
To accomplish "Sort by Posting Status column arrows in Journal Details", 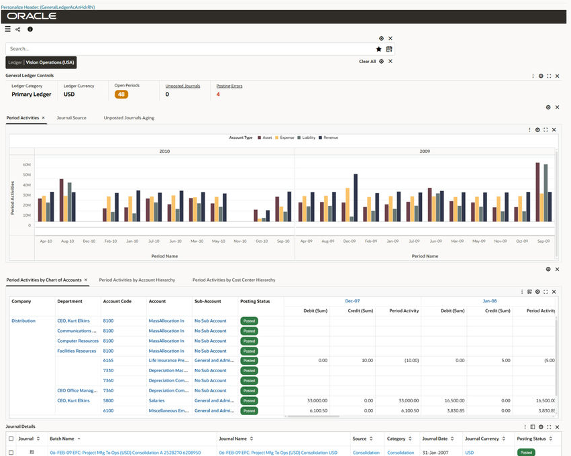I will 551,439.
